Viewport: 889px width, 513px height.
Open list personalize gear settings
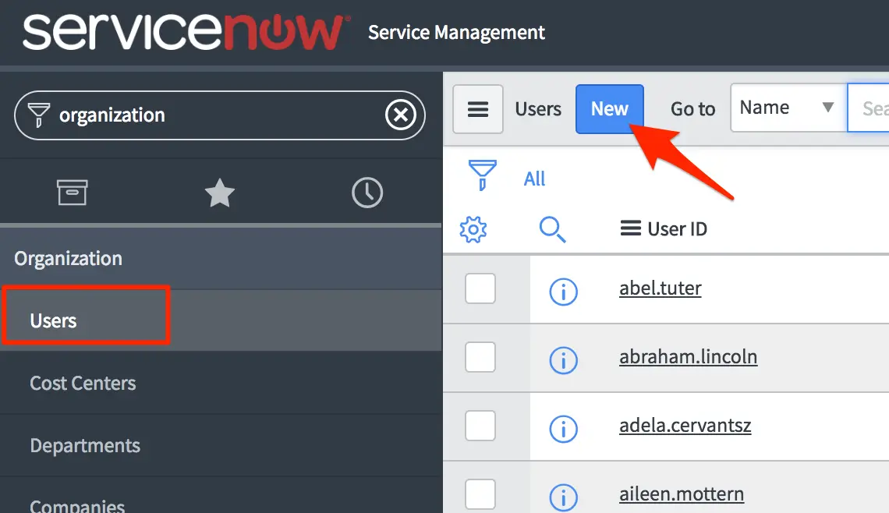point(473,229)
